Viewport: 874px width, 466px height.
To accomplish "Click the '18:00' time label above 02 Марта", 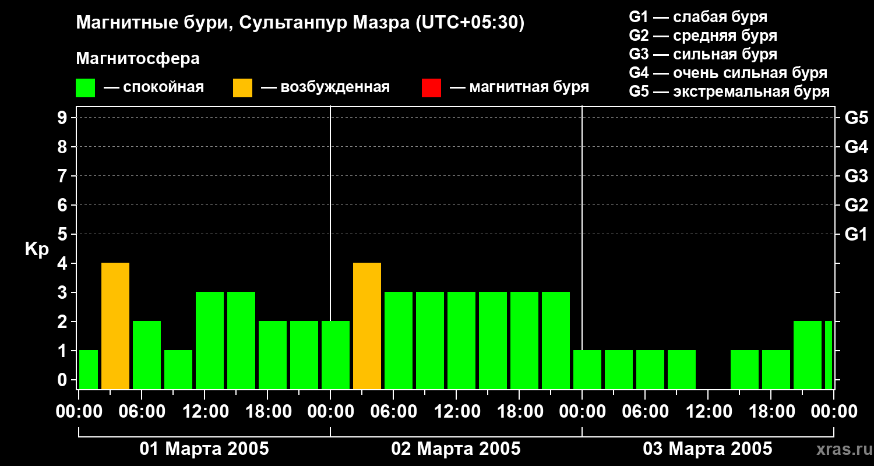I will point(519,412).
